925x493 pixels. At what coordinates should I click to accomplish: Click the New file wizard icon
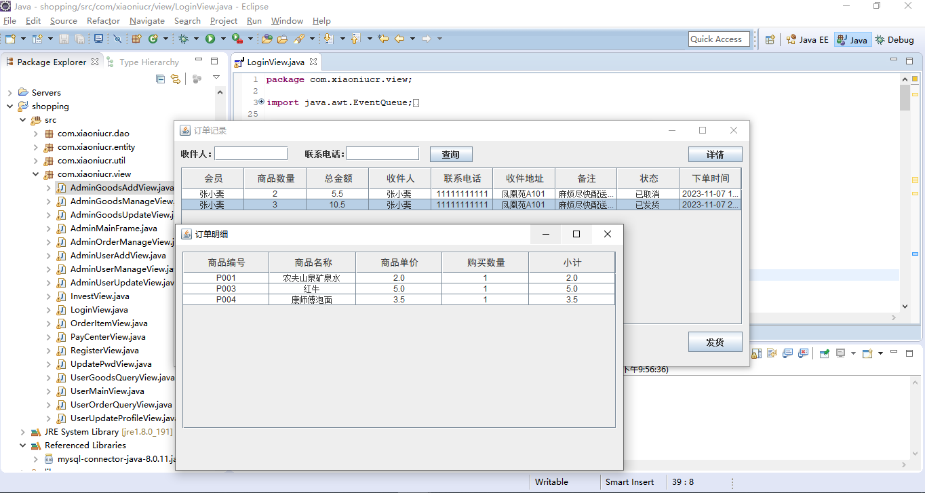tap(10, 39)
